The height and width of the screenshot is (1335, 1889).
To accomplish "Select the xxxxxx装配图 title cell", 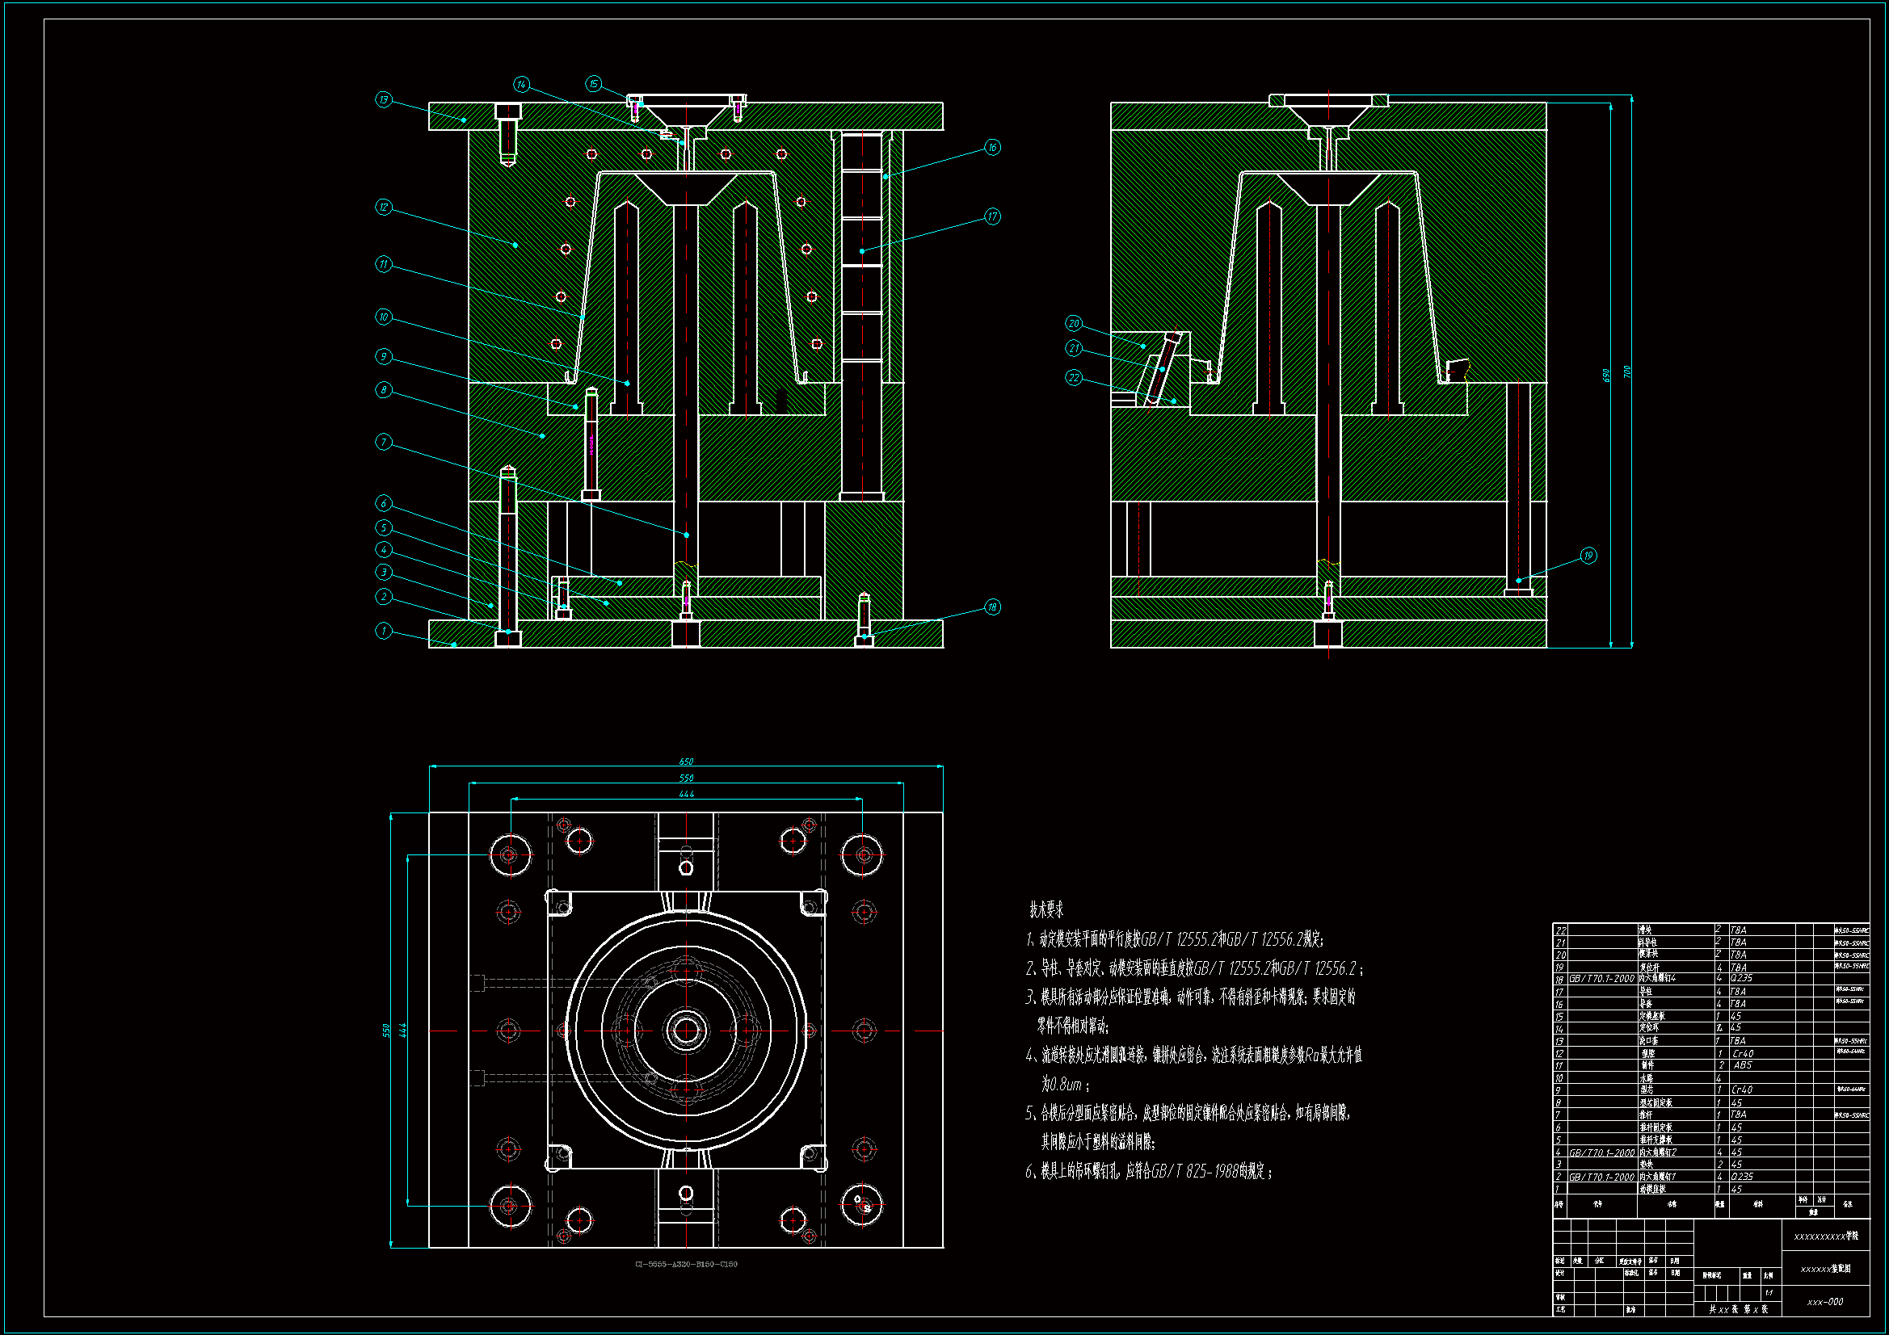I will pos(1825,1270).
